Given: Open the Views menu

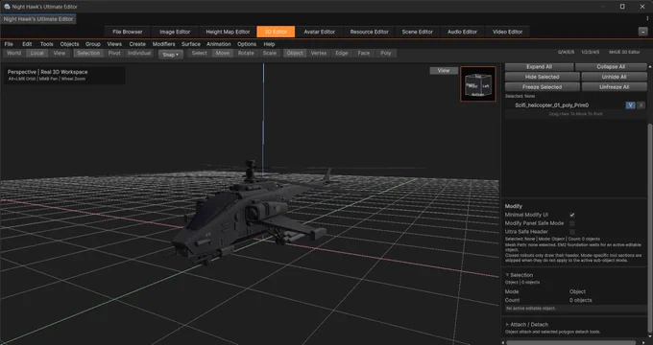Looking at the screenshot, I should 114,44.
